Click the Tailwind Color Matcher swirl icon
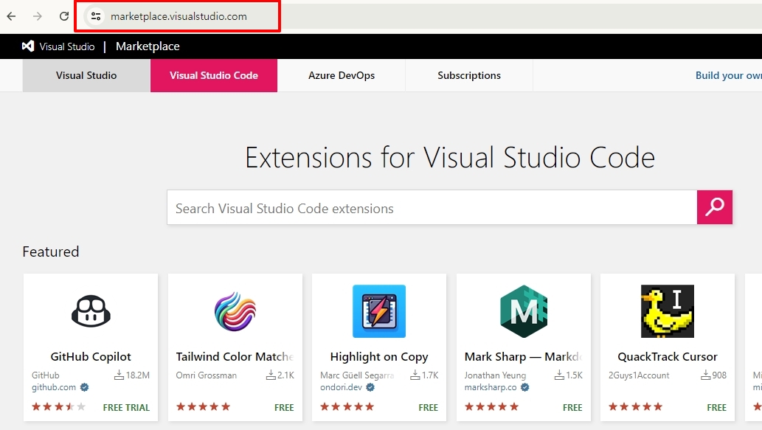Viewport: 762px width, 430px height. click(235, 311)
